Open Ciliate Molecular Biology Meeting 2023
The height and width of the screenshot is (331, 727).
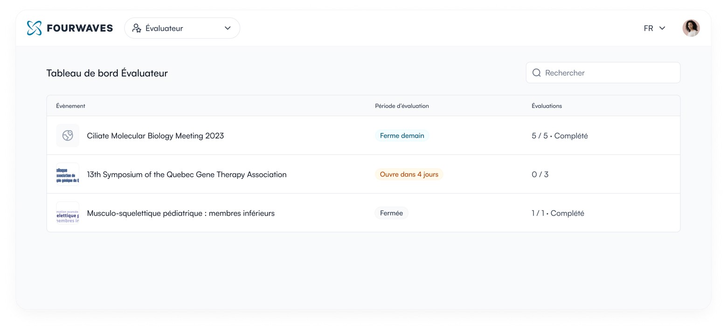155,136
